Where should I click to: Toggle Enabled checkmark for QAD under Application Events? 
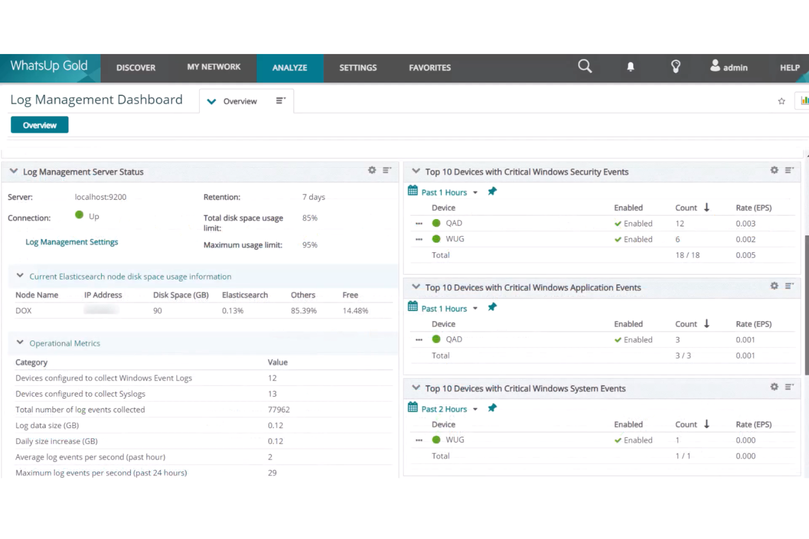(618, 339)
